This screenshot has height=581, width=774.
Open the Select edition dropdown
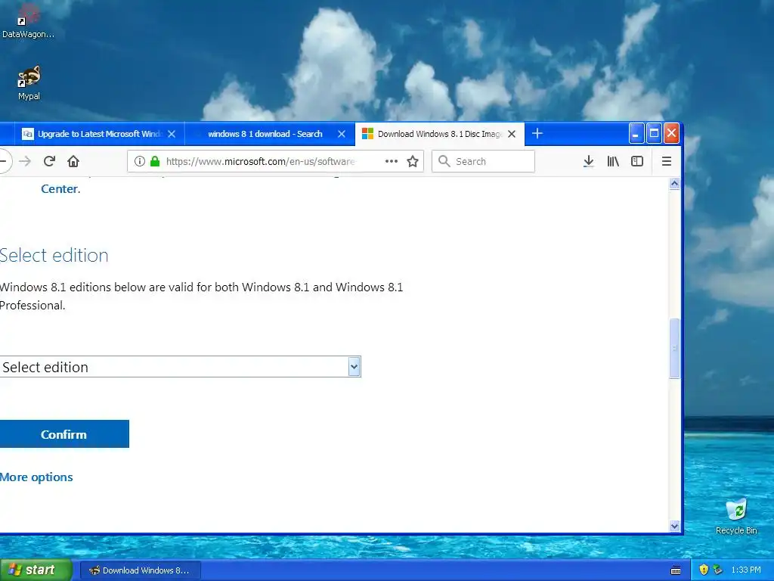[180, 367]
